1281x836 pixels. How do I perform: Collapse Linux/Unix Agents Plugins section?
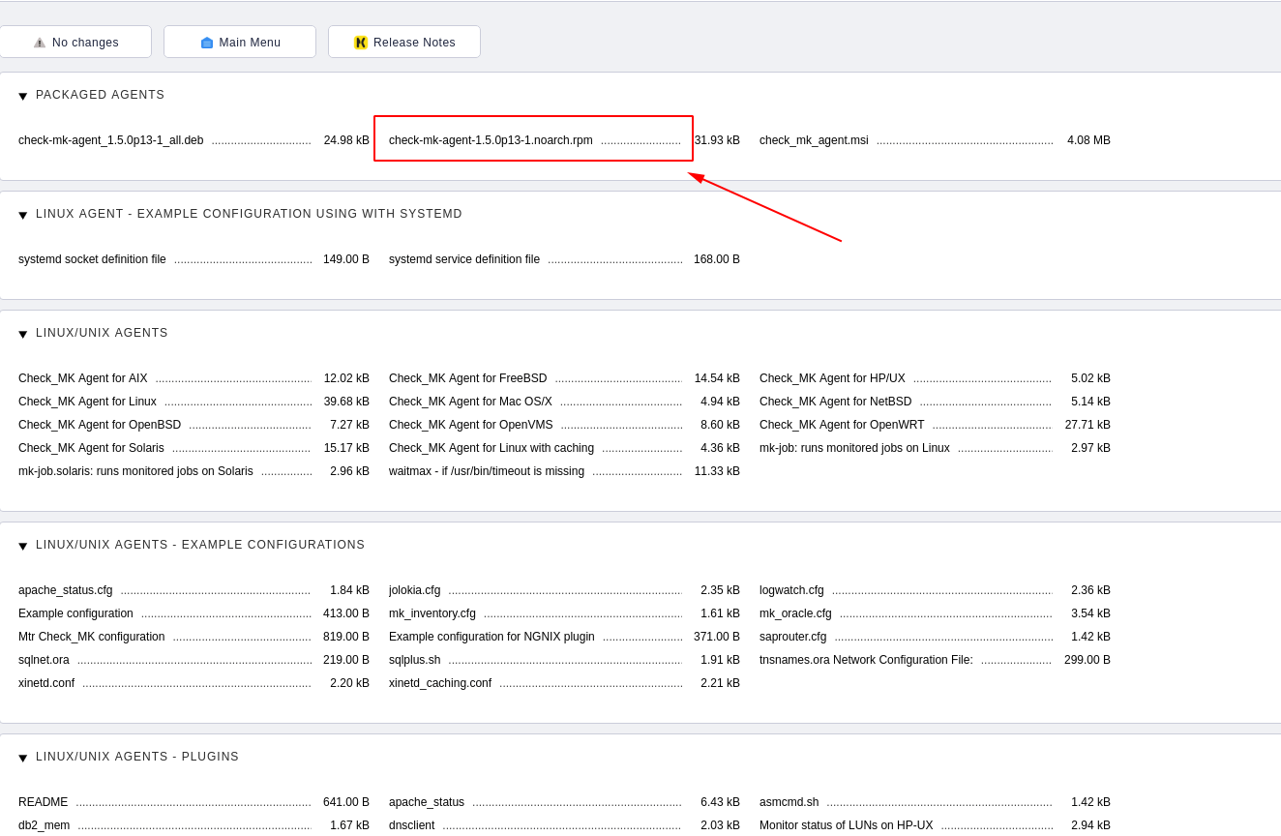(x=23, y=758)
